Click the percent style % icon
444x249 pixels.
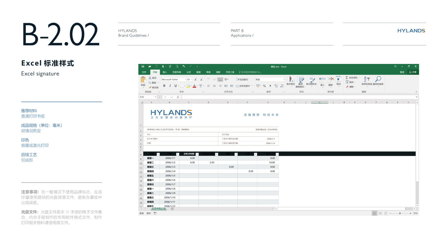[x=265, y=86]
